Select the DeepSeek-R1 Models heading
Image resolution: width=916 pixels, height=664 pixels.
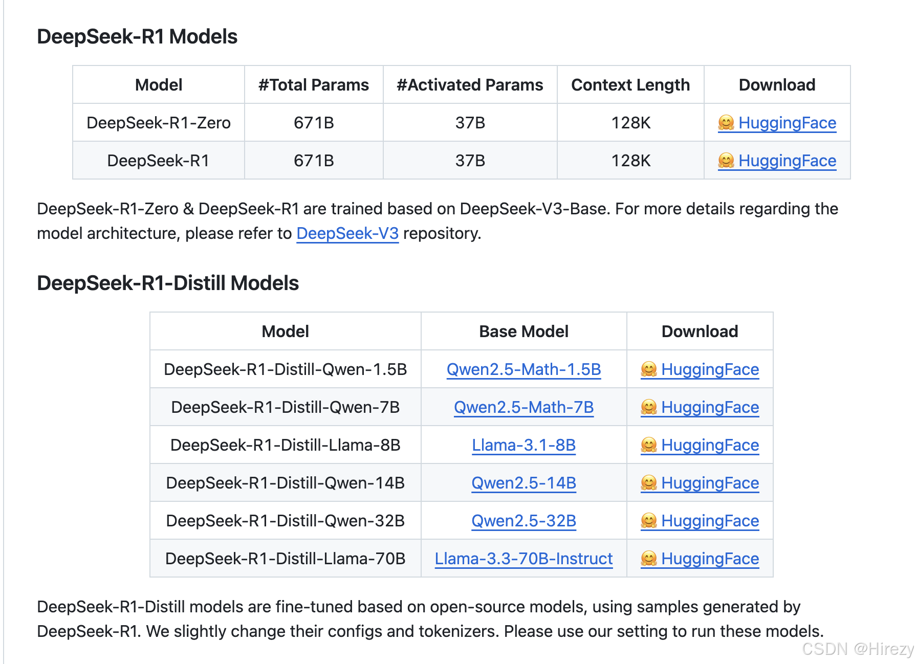pyautogui.click(x=137, y=37)
